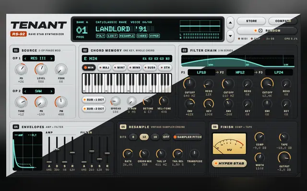Click the Random dice icon
The image size is (307, 191).
point(260,31)
